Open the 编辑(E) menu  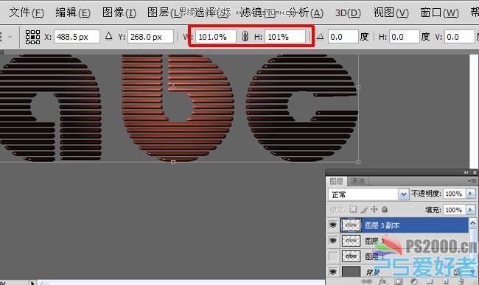coord(73,13)
